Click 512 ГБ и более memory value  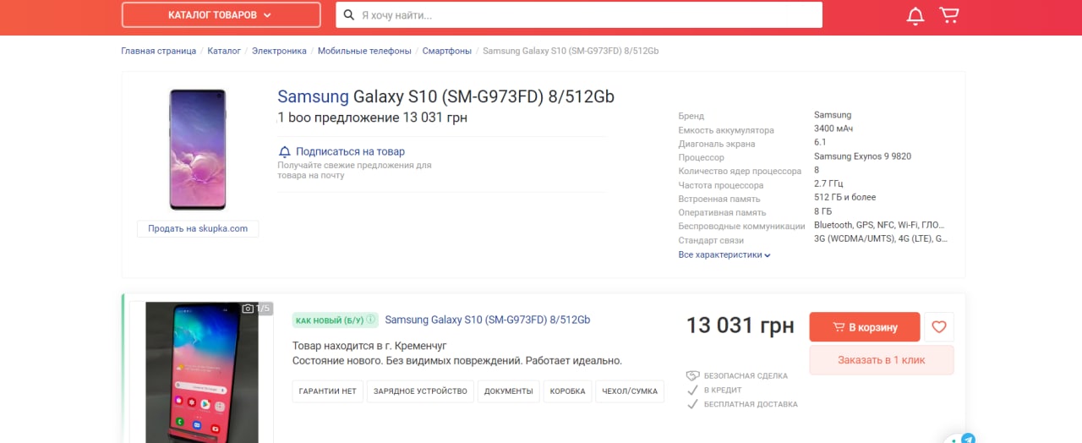pyautogui.click(x=844, y=197)
